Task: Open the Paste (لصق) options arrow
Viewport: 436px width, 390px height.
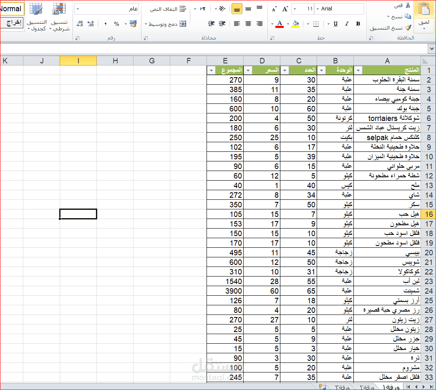Action: [424, 29]
